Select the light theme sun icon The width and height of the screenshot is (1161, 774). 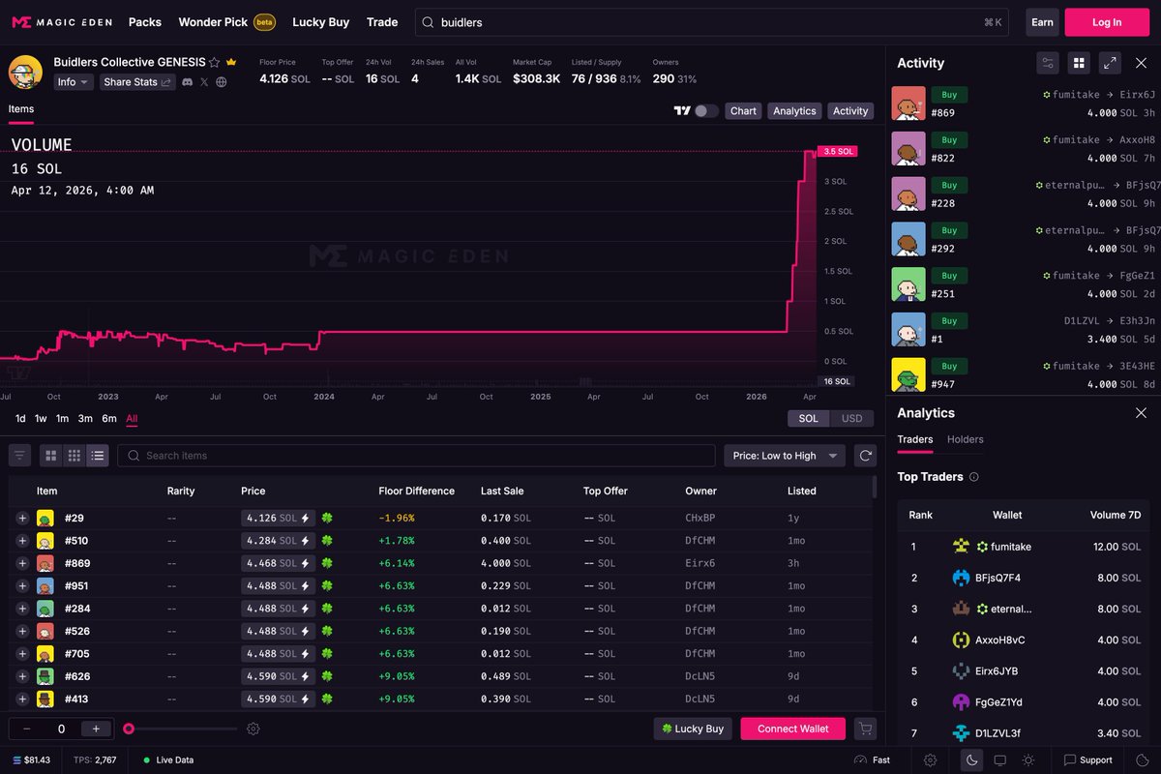click(1028, 760)
